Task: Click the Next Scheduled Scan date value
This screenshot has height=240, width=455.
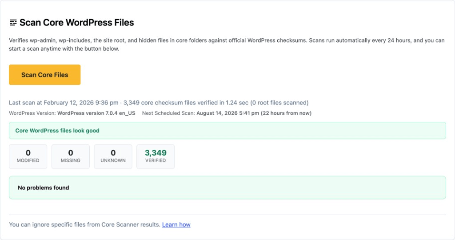Action: pyautogui.click(x=254, y=113)
